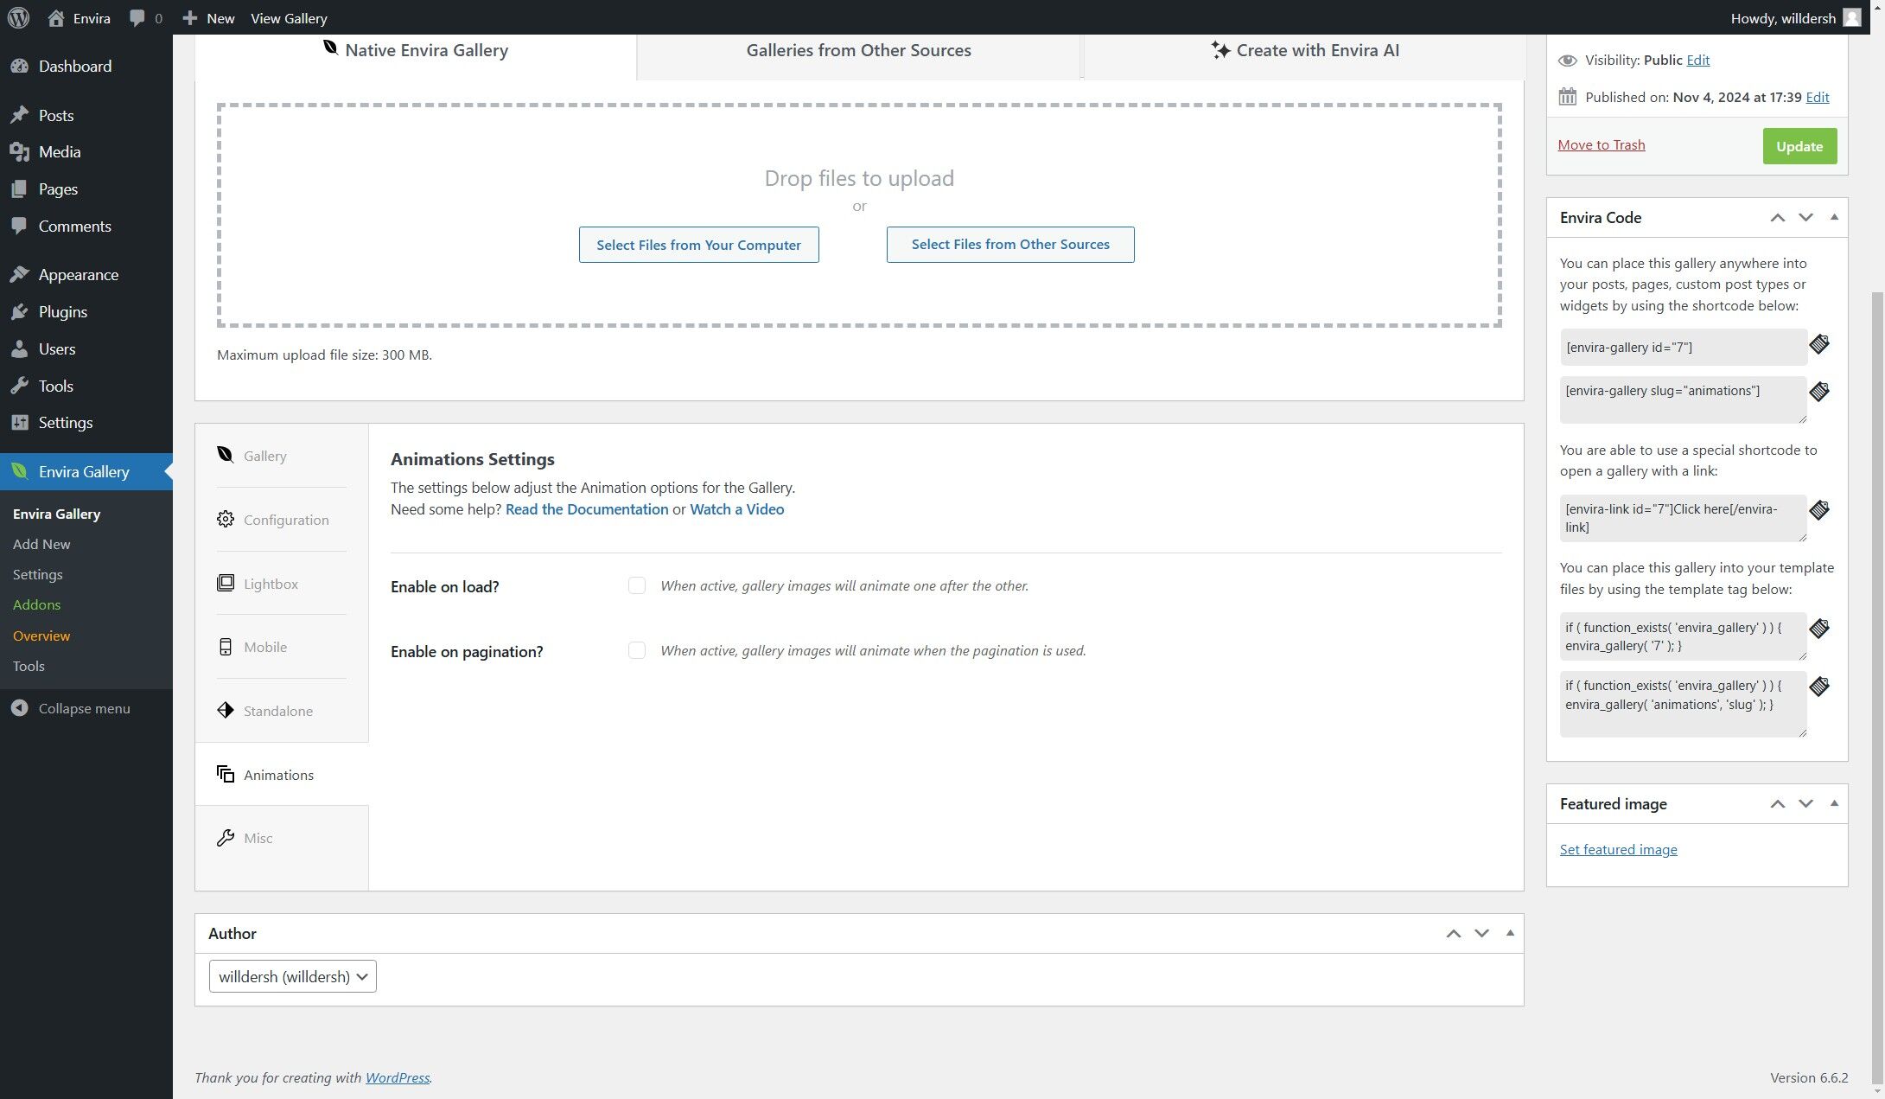1885x1099 pixels.
Task: Copy envira-gallery id shortcode icon
Action: 1819,344
